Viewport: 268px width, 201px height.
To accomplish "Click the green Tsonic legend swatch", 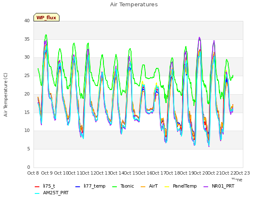I will (115, 186).
